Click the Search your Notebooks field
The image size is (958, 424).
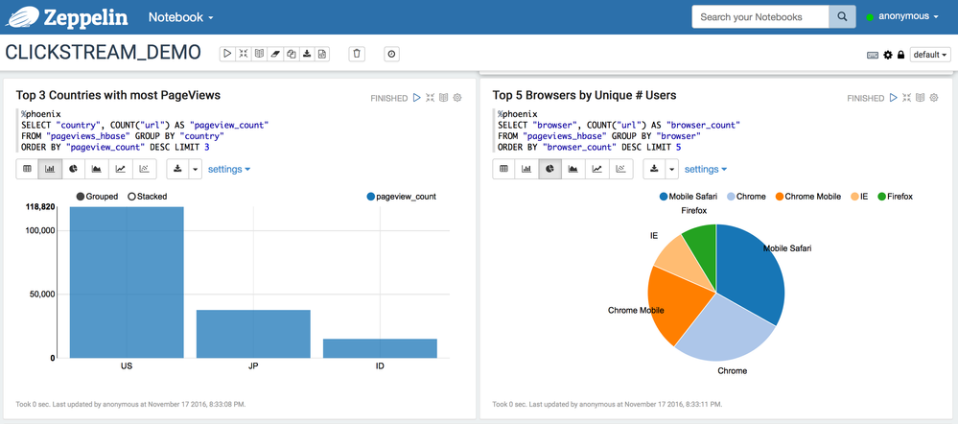760,17
